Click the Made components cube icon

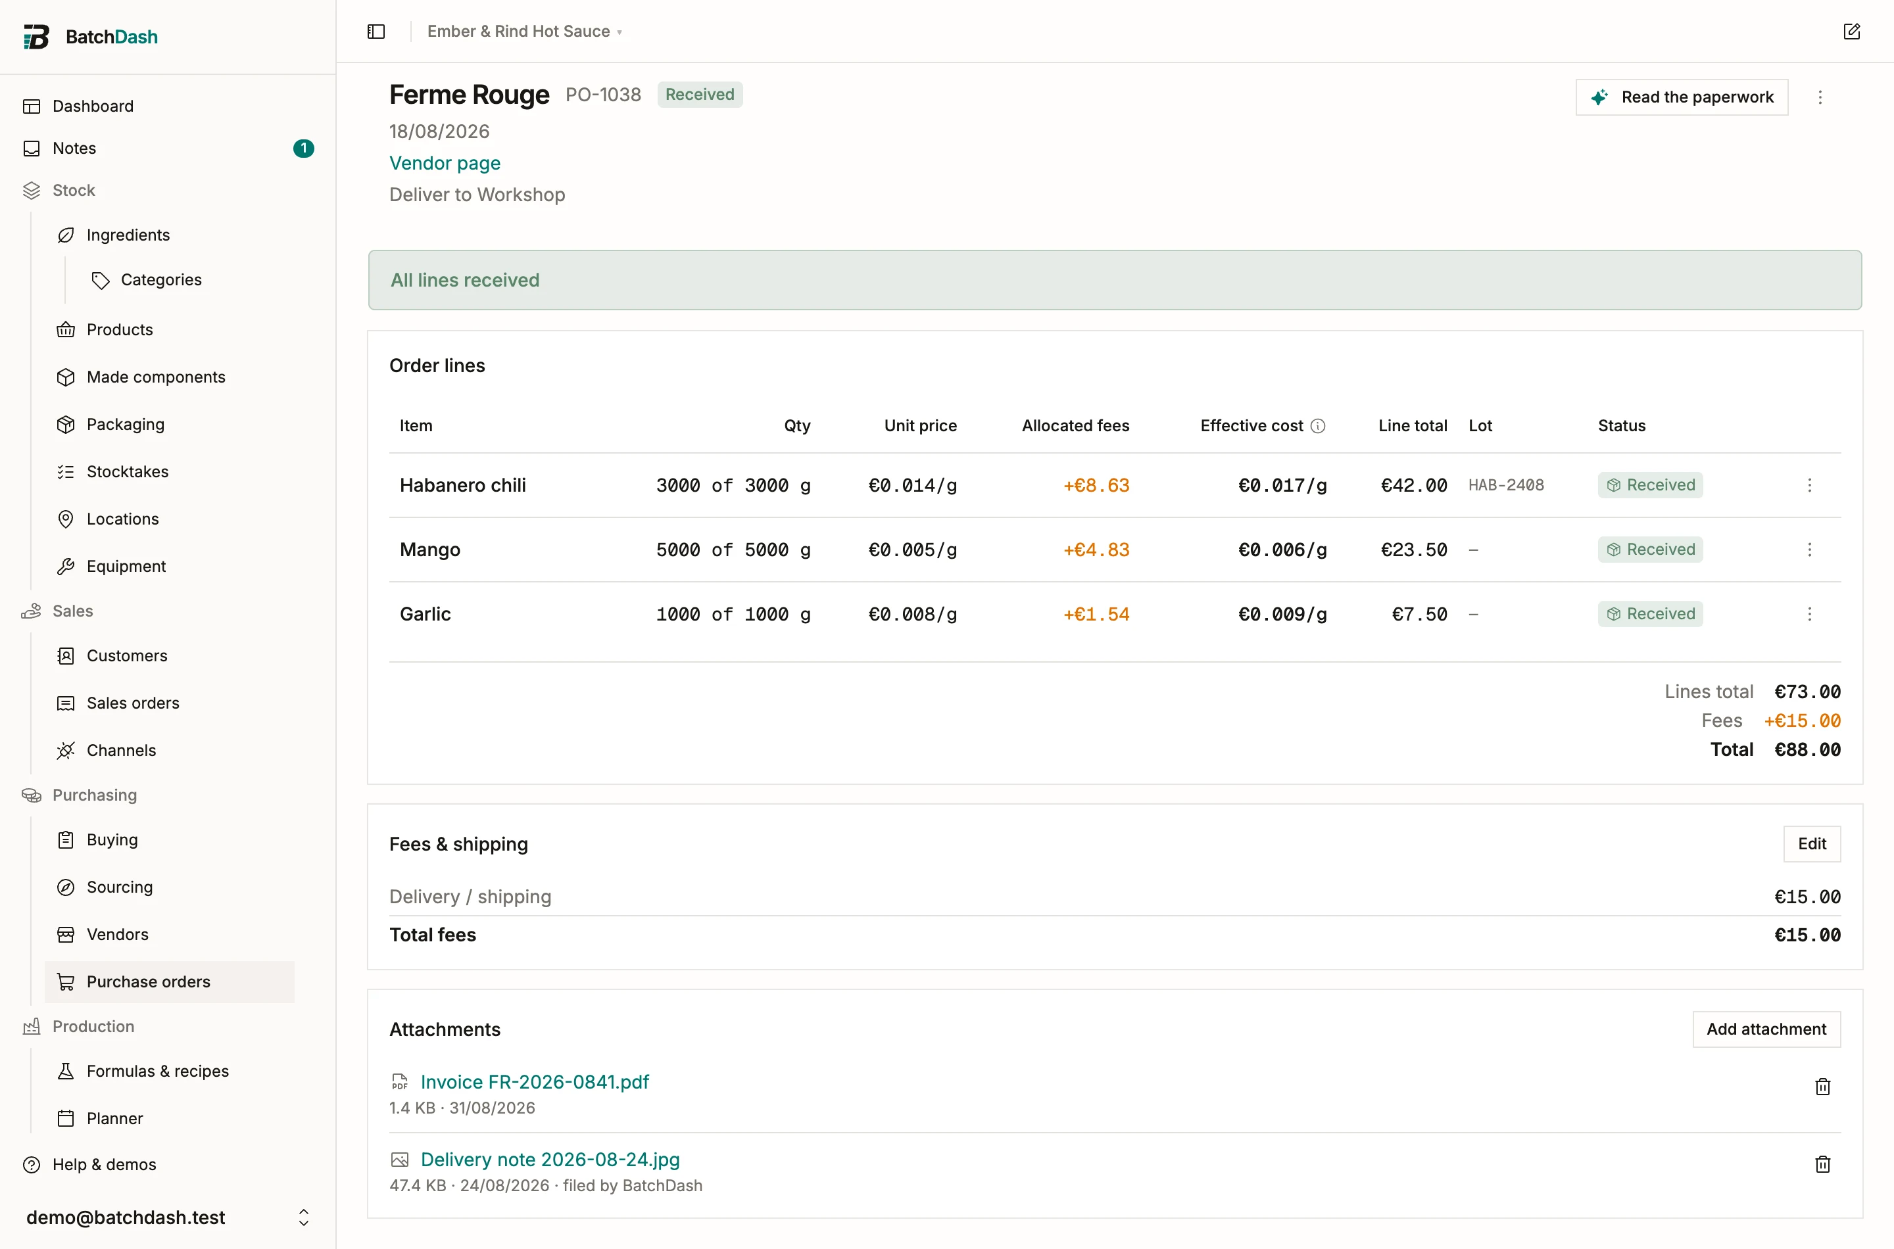tap(66, 377)
